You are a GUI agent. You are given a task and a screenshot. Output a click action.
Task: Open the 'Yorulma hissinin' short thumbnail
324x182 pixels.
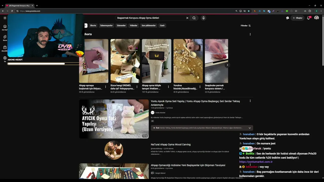click(x=188, y=61)
